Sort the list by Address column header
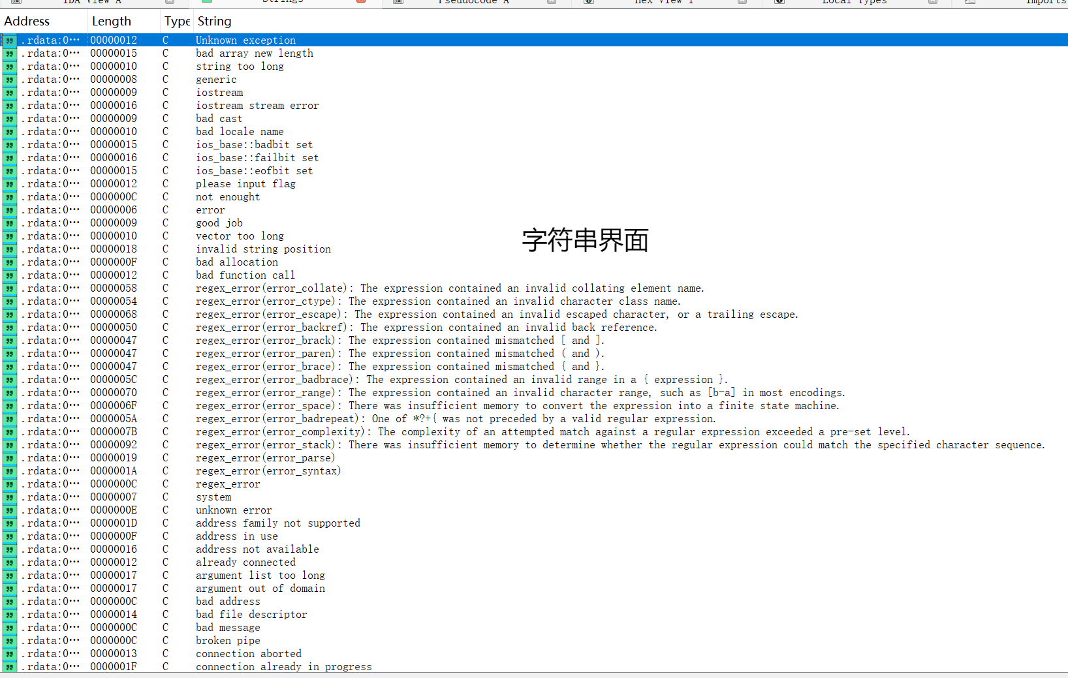Screen dimensions: 1068x678 pyautogui.click(x=27, y=22)
